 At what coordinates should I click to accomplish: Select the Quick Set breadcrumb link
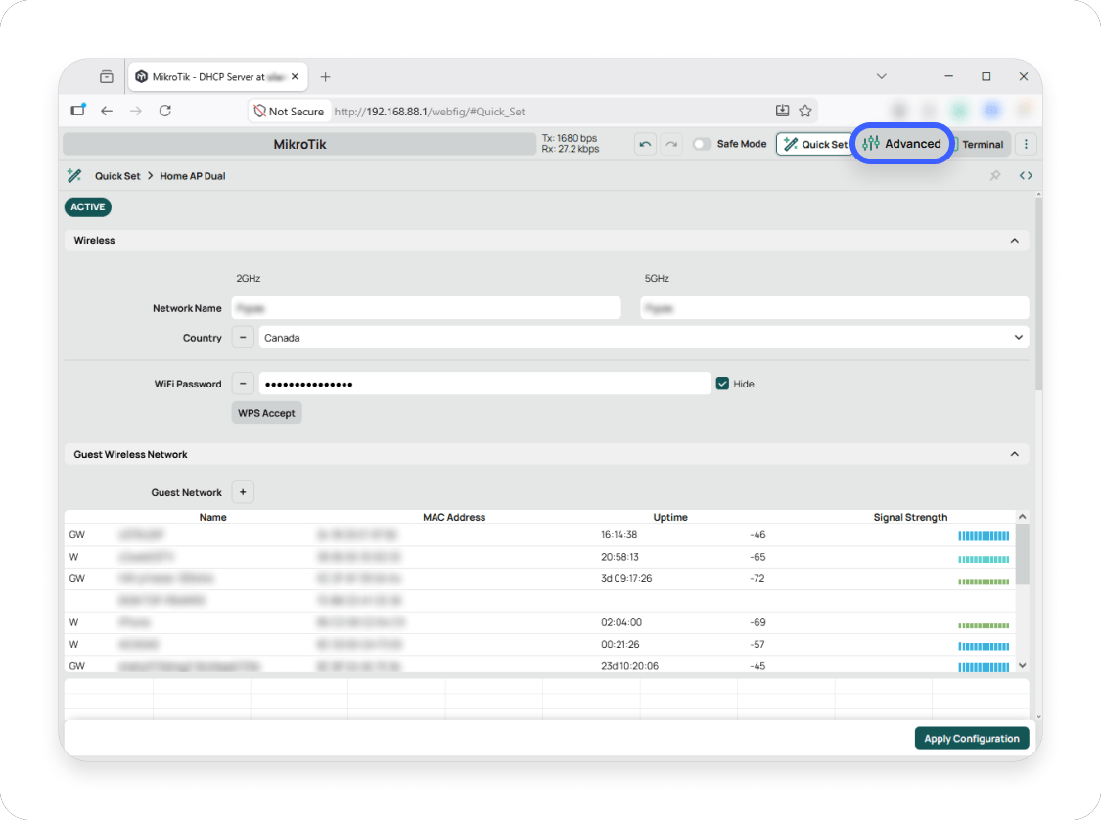(117, 176)
